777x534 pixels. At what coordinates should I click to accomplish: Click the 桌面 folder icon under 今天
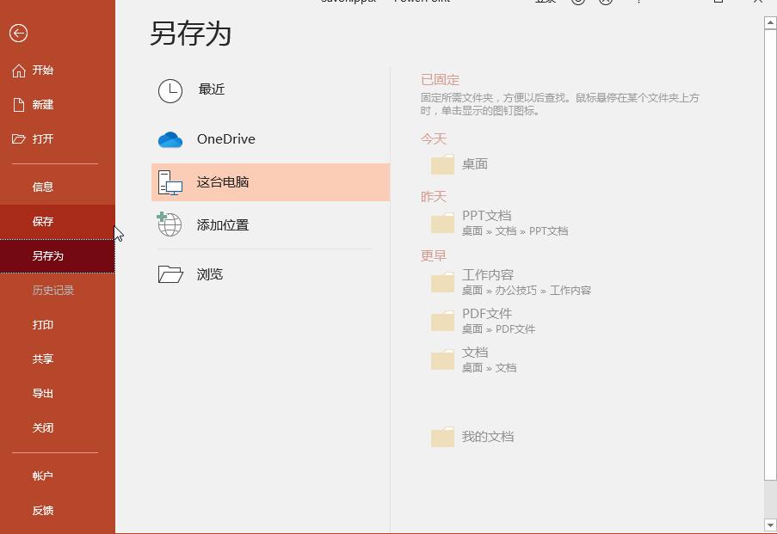pos(441,163)
